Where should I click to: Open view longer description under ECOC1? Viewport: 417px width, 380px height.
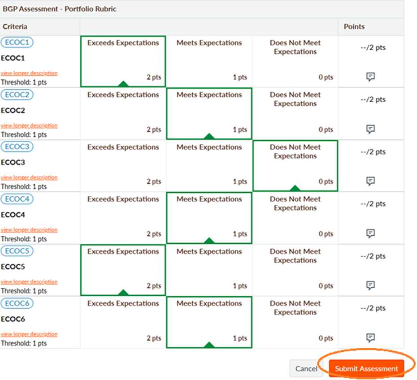click(x=29, y=73)
